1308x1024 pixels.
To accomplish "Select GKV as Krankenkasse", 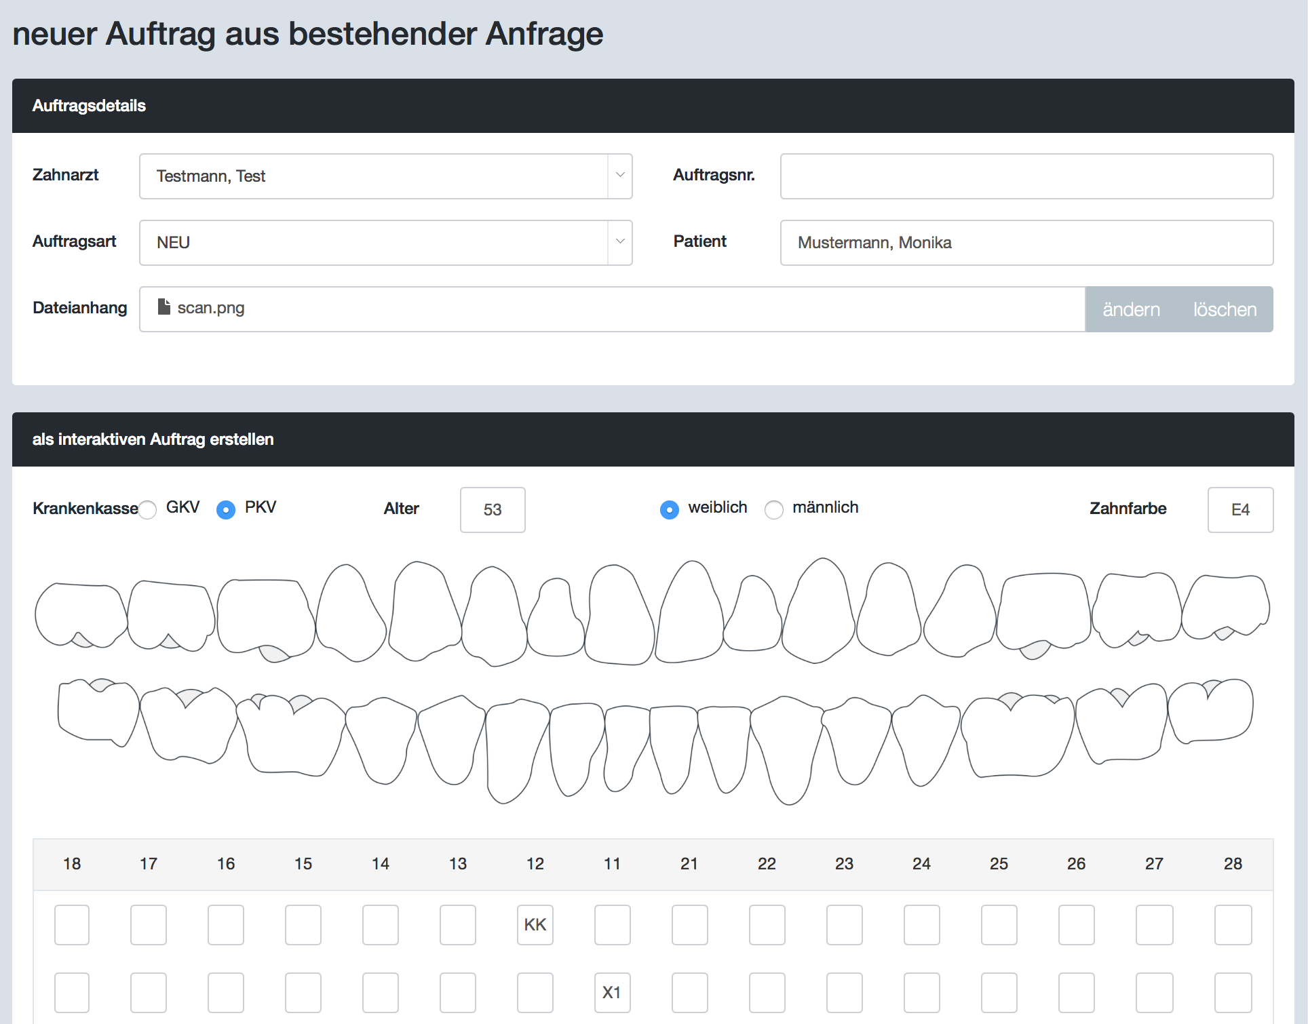I will (x=148, y=509).
